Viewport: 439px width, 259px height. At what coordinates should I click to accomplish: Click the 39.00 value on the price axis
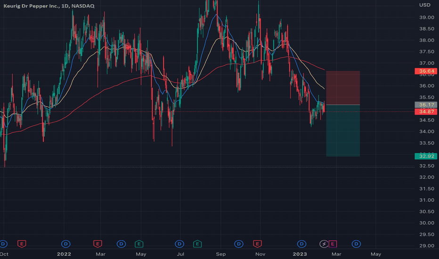(x=427, y=17)
